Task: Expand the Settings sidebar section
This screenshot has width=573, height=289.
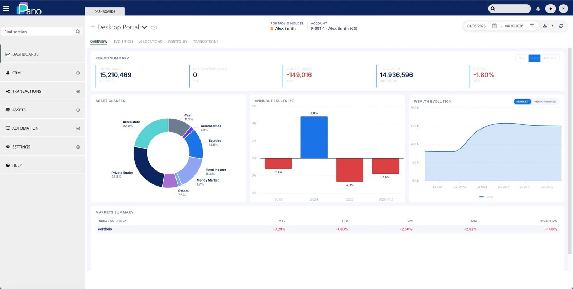Action: coord(78,147)
